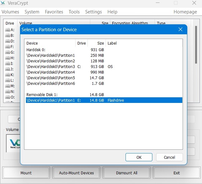Open the Volumes menu
The image size is (202, 184).
(10, 12)
